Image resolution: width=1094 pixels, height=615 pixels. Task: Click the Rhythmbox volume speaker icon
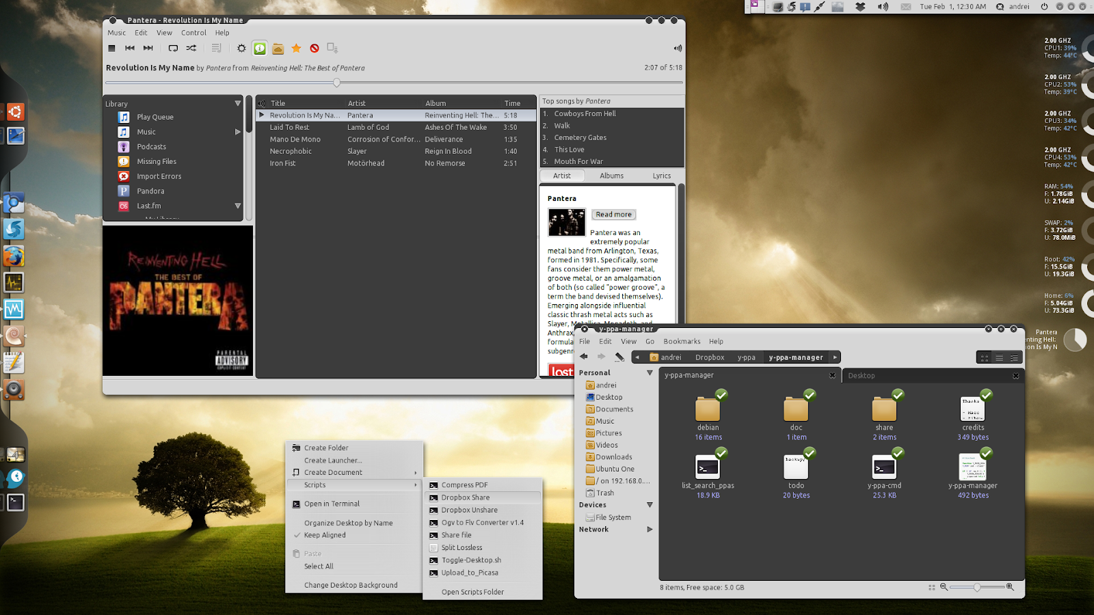click(678, 48)
